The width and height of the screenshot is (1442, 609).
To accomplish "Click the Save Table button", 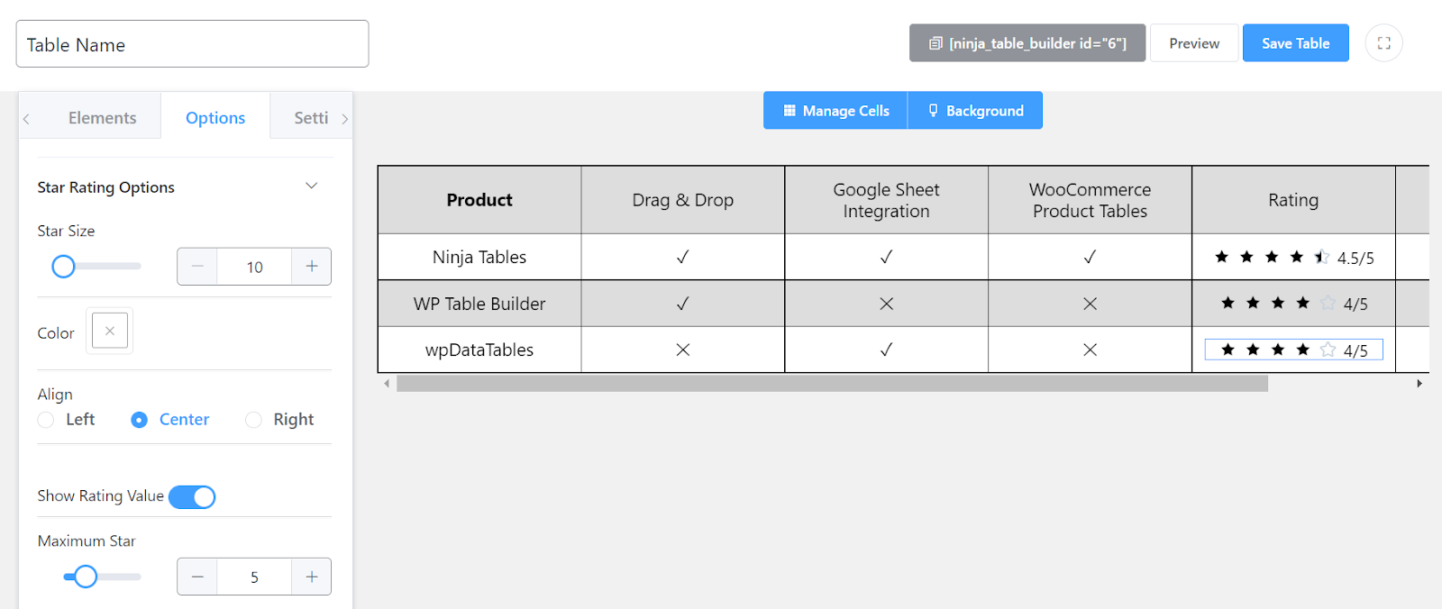I will point(1295,43).
